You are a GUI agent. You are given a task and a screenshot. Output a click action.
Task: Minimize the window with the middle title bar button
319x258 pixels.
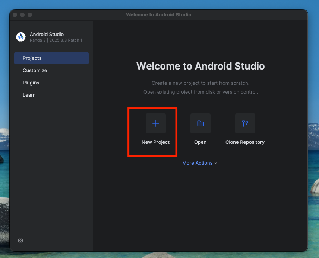22,15
